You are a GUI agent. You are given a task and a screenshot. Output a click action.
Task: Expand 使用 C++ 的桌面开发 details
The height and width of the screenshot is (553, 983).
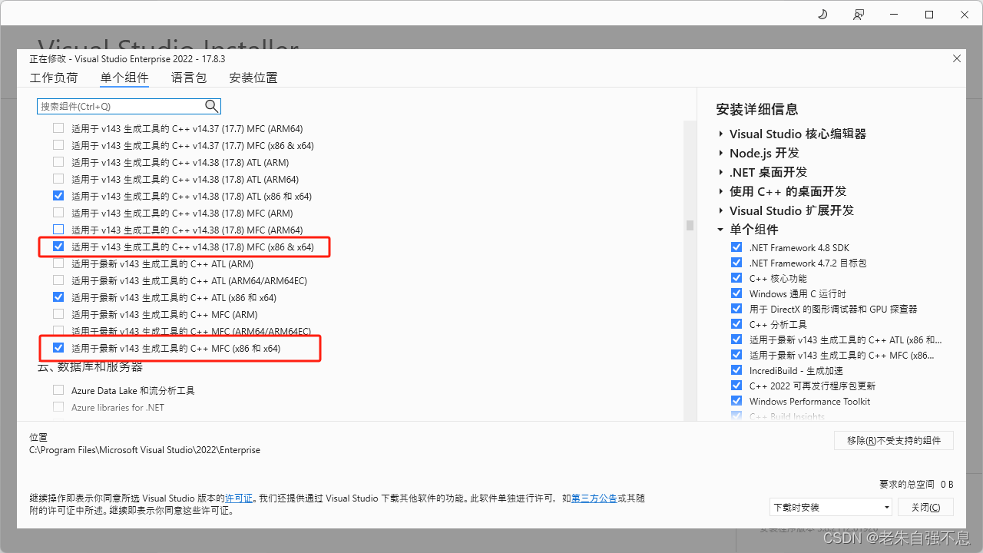(x=721, y=191)
